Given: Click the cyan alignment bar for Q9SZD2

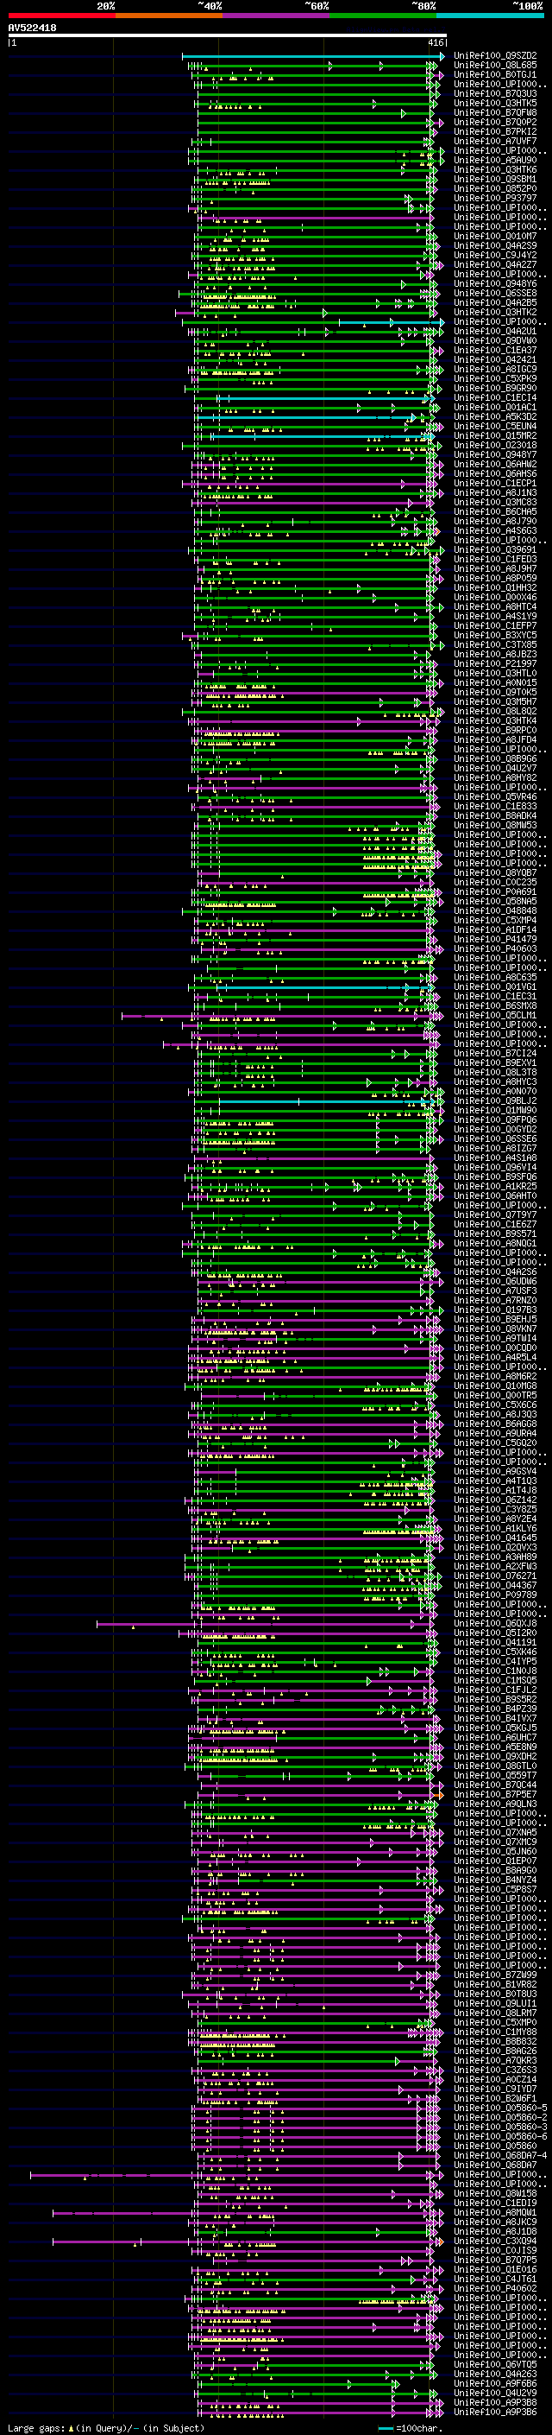Looking at the screenshot, I should (x=311, y=57).
